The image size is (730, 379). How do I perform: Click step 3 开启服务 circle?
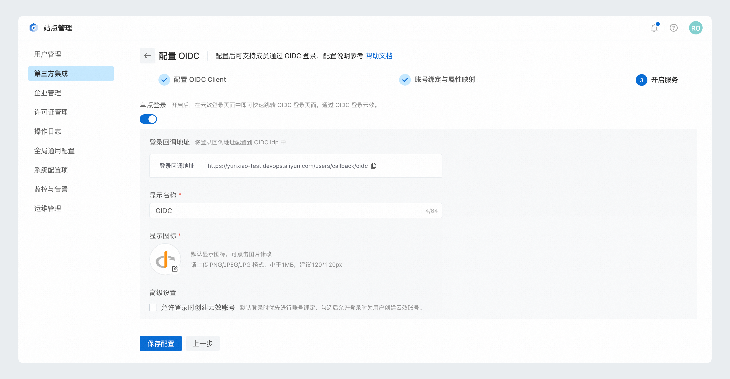pyautogui.click(x=641, y=80)
